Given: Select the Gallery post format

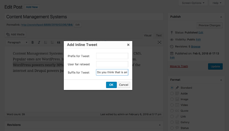Looking at the screenshot, I should coord(172,122).
